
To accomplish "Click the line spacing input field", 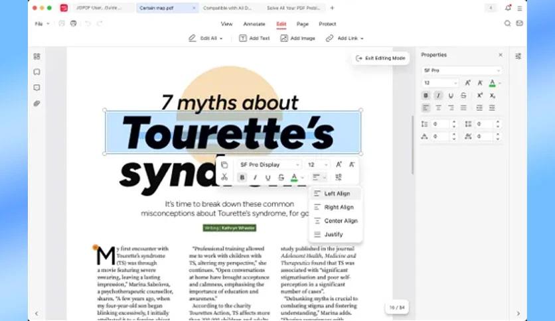I will point(440,124).
